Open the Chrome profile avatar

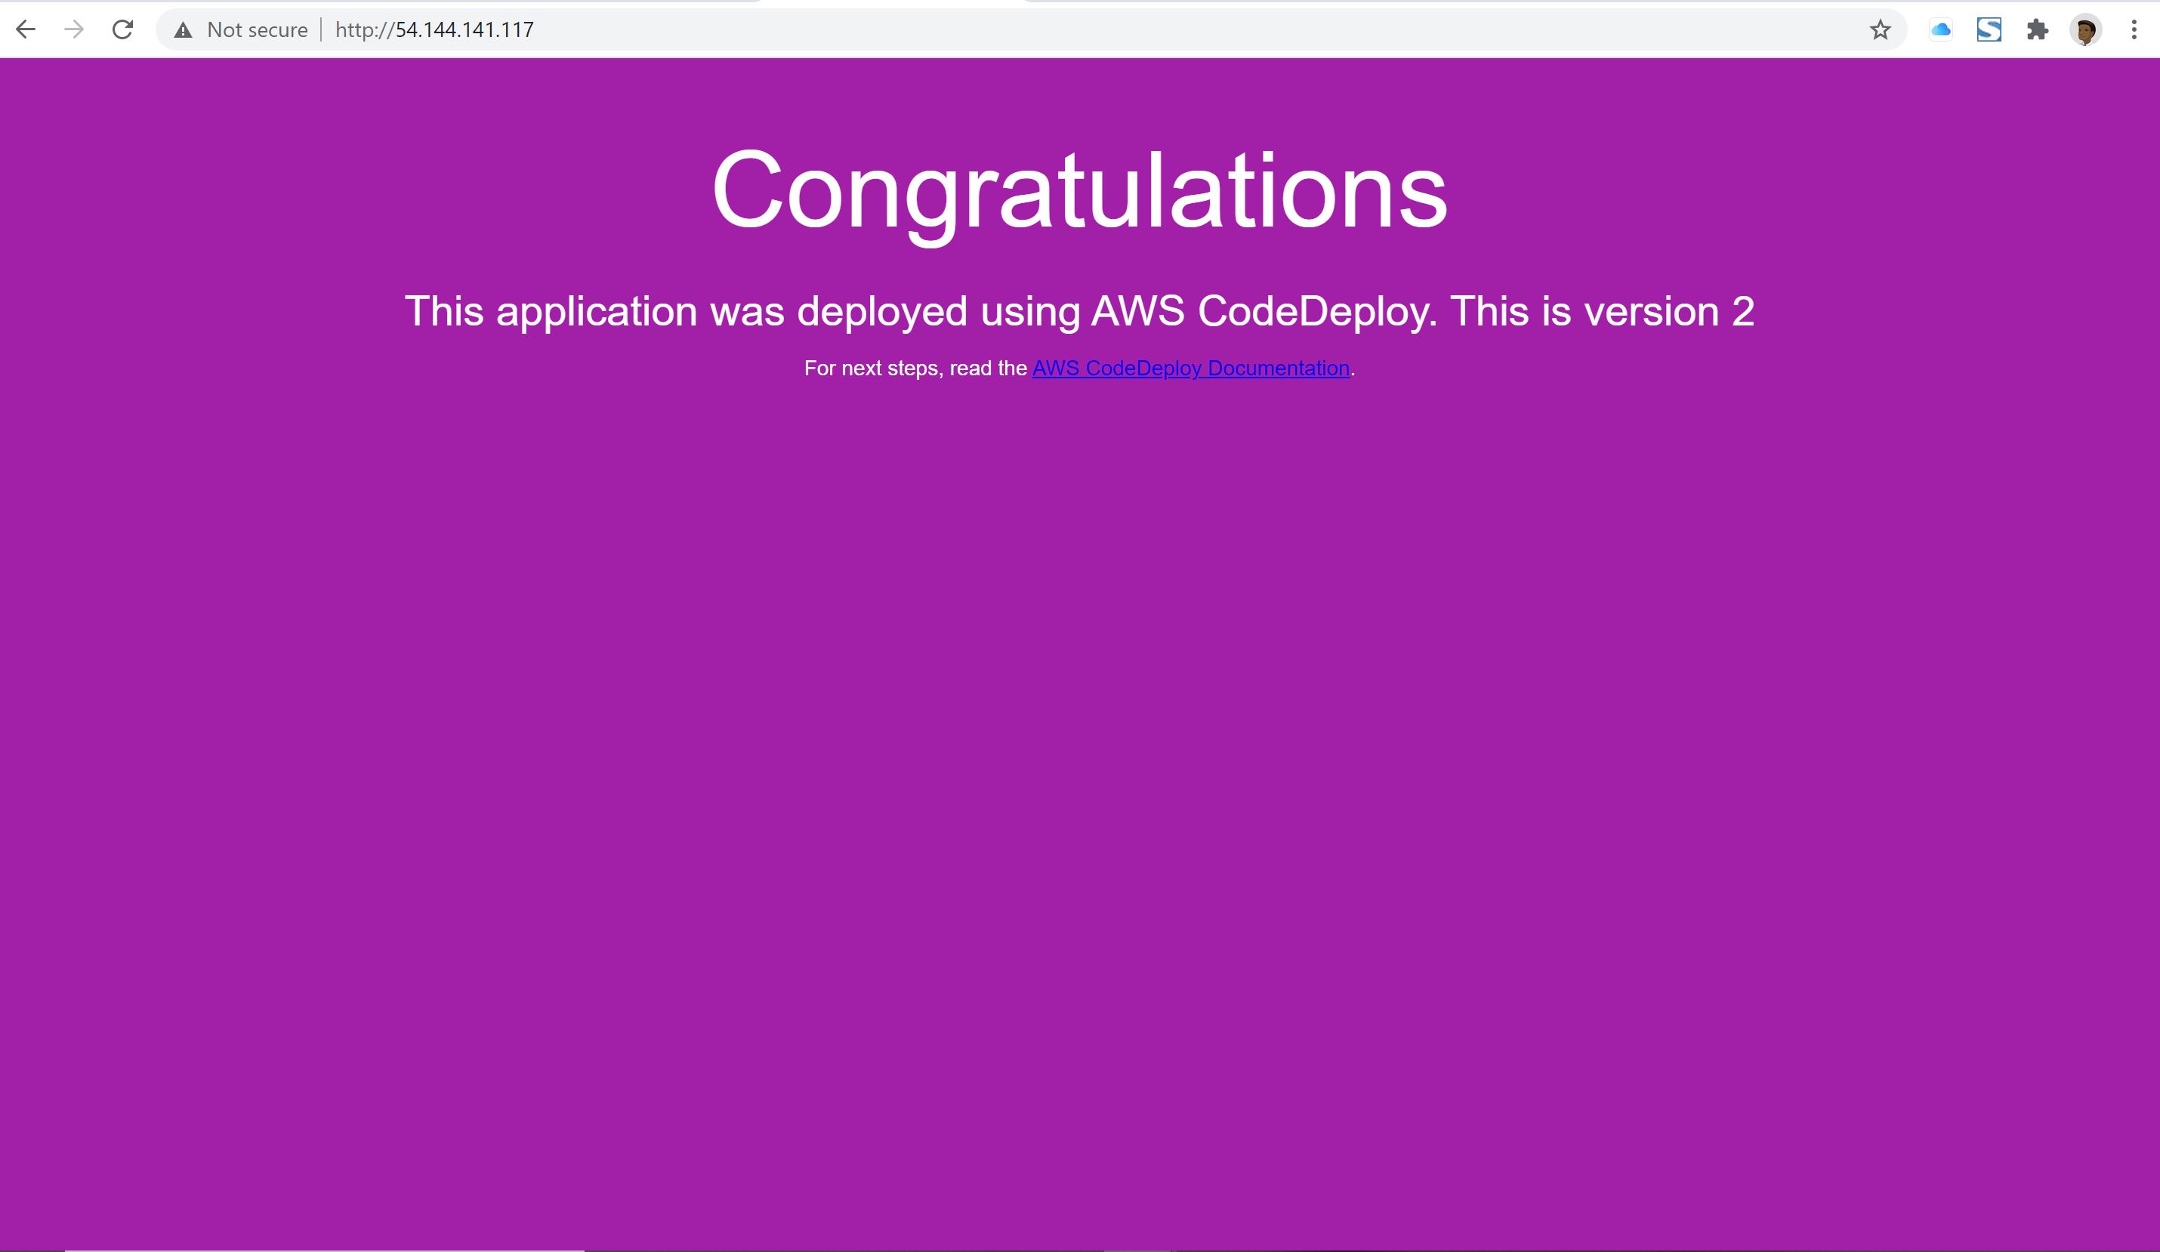(2085, 30)
